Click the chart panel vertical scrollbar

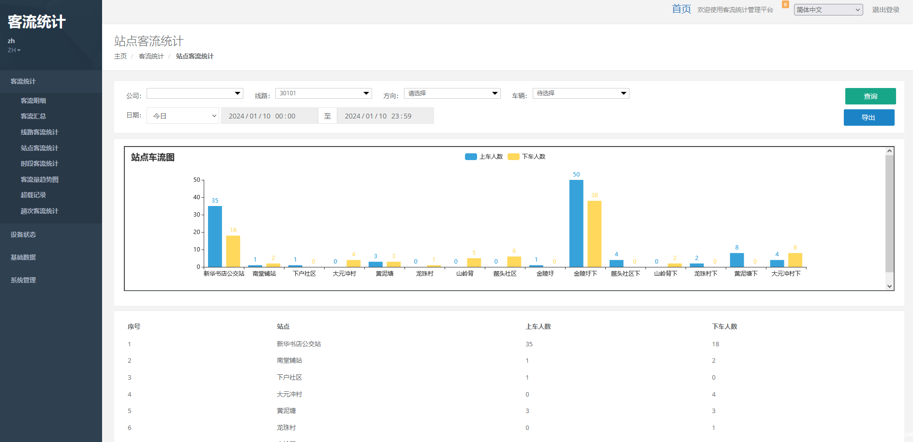pos(889,214)
